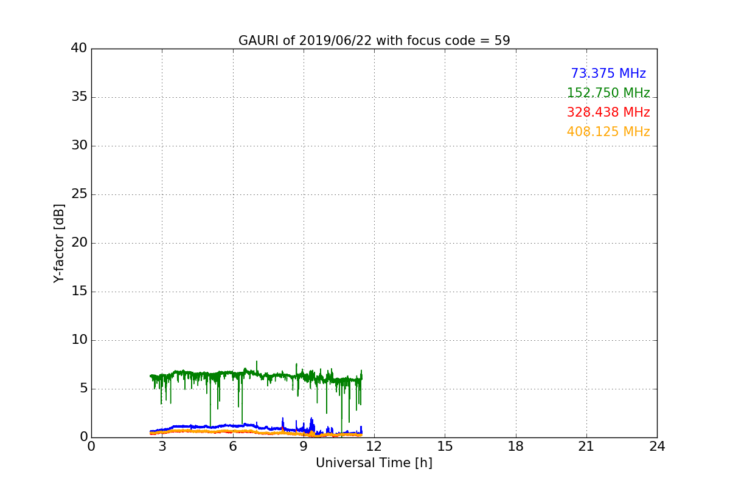Image resolution: width=730 pixels, height=486 pixels.
Task: Click the x-axis tick label 6
Action: tap(233, 447)
